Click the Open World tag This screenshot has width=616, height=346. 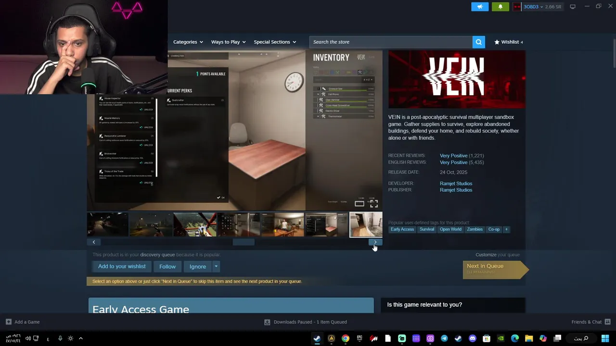tap(450, 229)
